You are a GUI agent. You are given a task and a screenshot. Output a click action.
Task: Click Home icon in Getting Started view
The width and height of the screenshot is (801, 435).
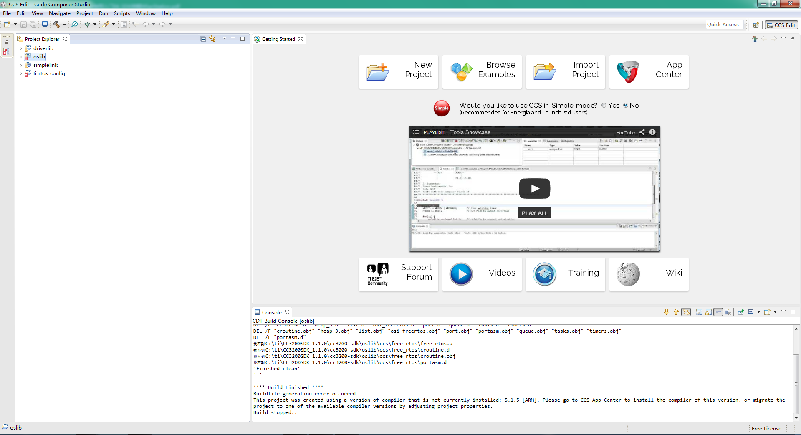point(755,39)
